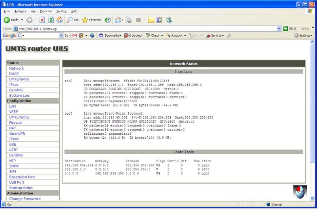The width and height of the screenshot is (317, 221).
Task: Open the Bookmarks dropdown arrow
Action: point(120,35)
